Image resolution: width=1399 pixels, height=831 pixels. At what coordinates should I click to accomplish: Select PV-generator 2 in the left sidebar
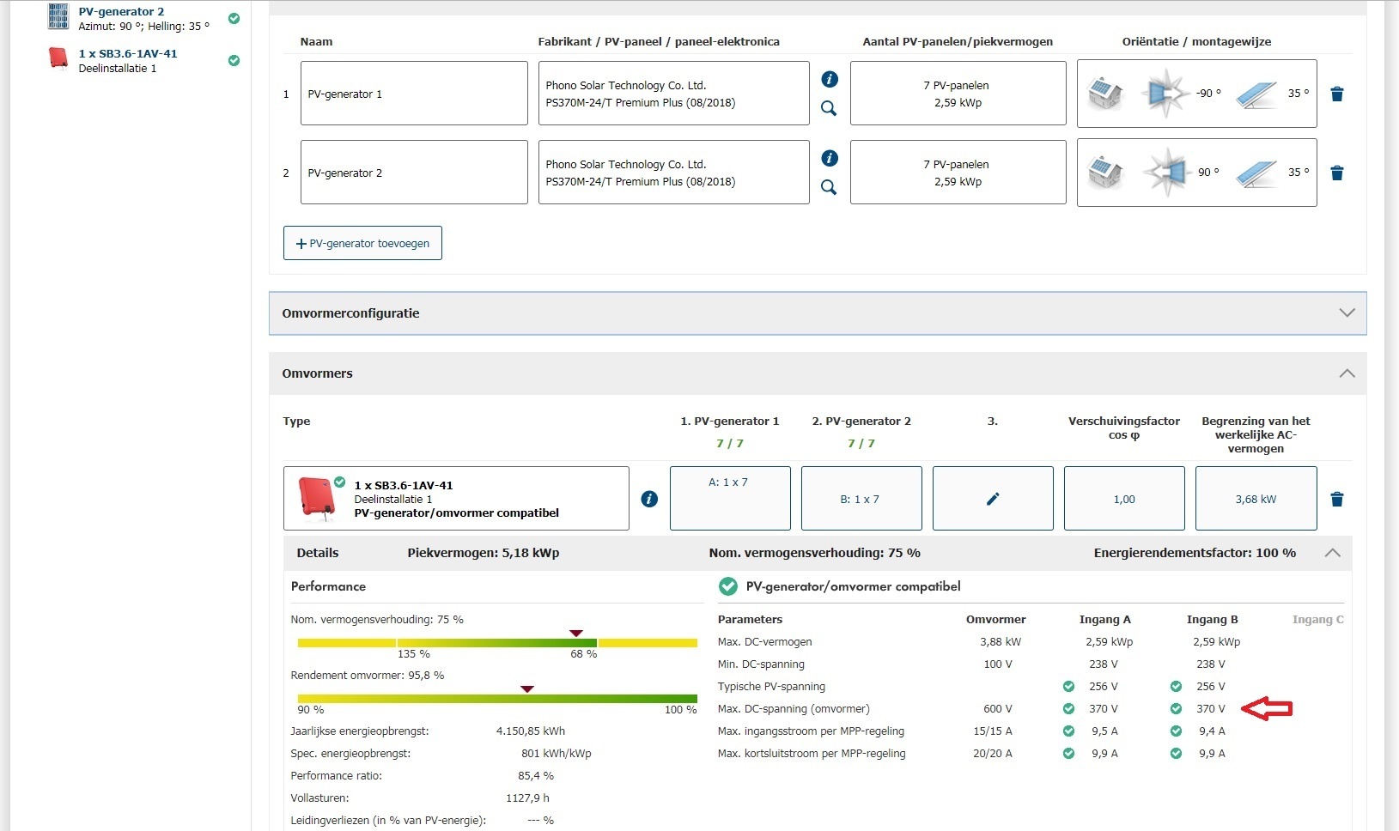tap(121, 12)
